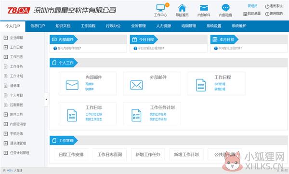Click page icon beside 通讯簿 in sidebar

pos(6,86)
